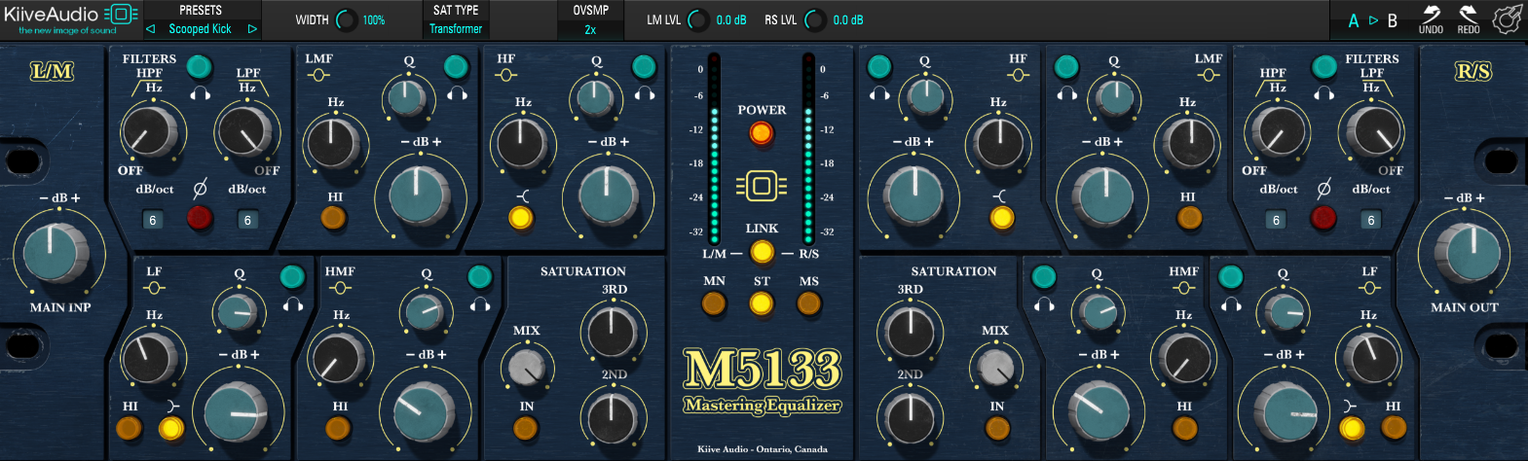Toggle L/M SATURATION IN button
Viewport: 1528px width, 461px height.
click(526, 428)
